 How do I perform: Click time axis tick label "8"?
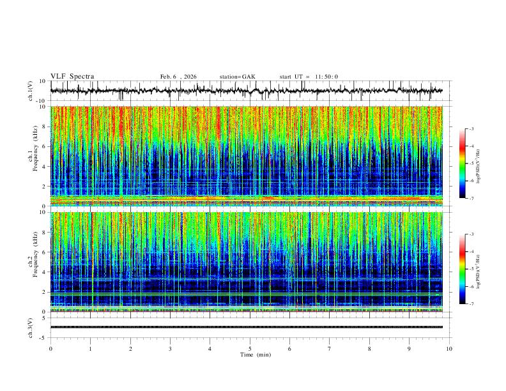[x=369, y=349]
